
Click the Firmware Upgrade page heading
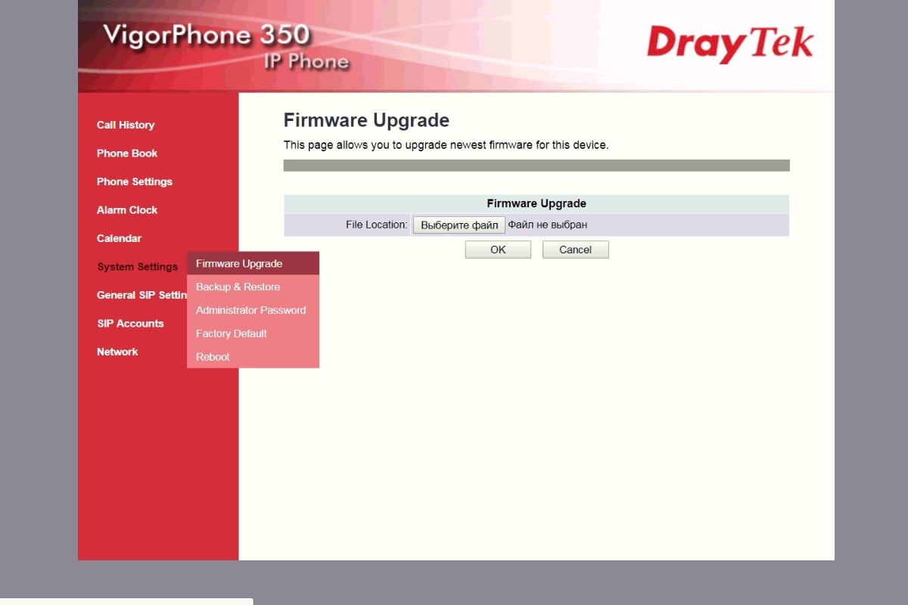(366, 120)
